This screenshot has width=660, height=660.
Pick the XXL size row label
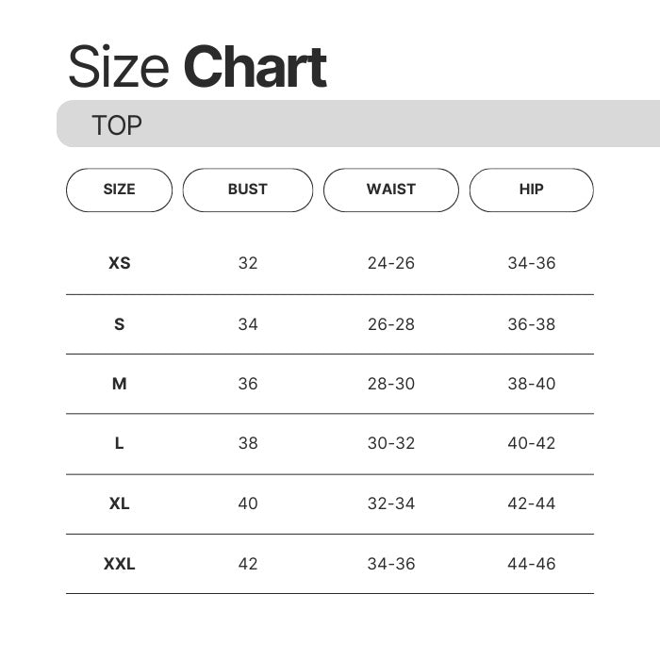[120, 564]
